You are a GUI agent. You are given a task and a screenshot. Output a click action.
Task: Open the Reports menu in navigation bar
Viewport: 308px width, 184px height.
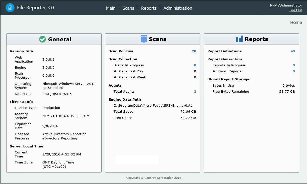coord(149,8)
